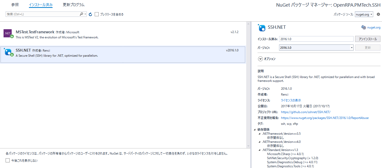382x168 pixels.
Task: Collapse .NETStandard v1.3 dependency node
Action: pyautogui.click(x=259, y=150)
